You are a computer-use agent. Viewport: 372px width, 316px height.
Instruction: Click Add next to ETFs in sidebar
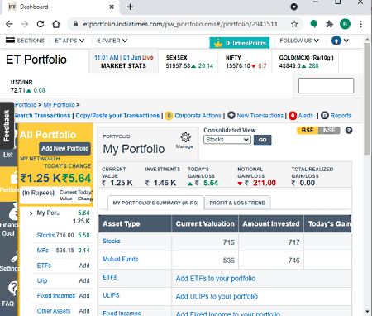point(84,266)
